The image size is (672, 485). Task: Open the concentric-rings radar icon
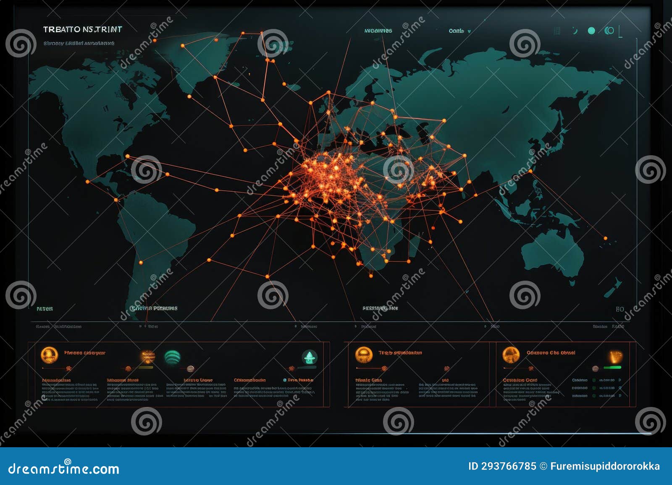pos(609,31)
